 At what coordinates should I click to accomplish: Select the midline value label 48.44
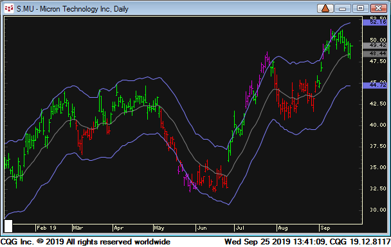(x=375, y=53)
